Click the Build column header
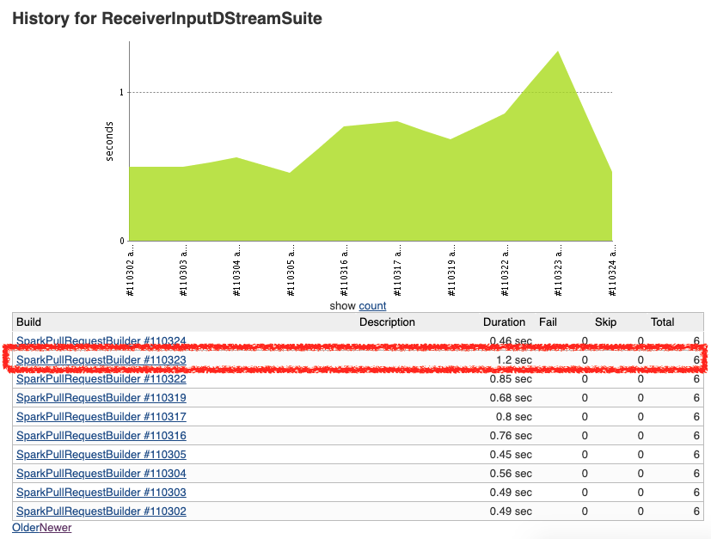Screen dimensions: 711x539 [28, 322]
